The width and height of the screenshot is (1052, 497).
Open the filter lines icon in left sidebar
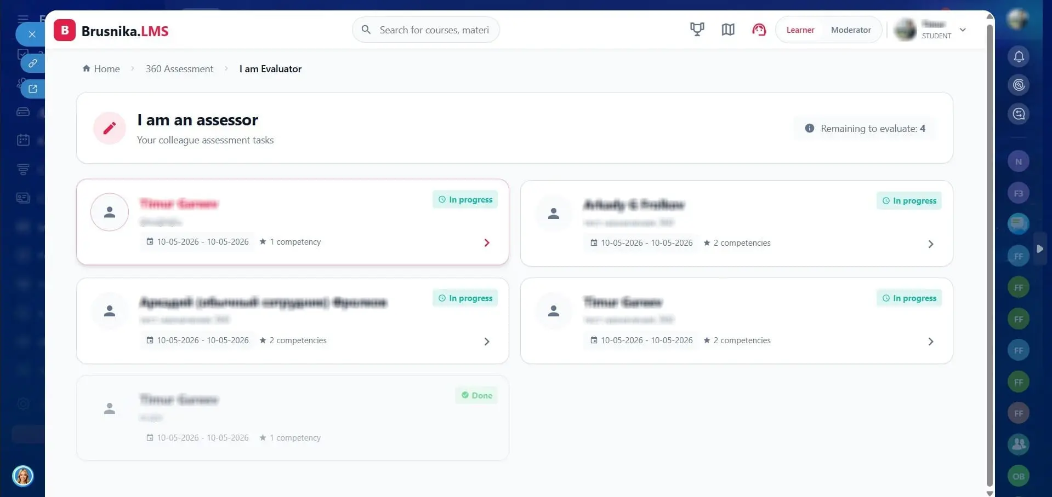pyautogui.click(x=23, y=169)
